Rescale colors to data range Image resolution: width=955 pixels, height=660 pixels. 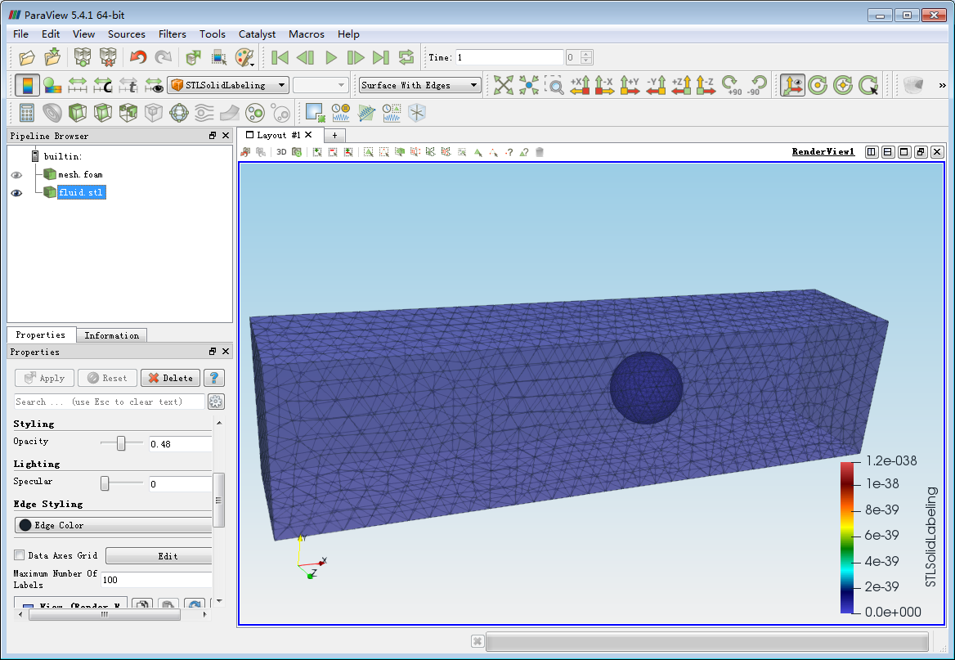point(78,85)
